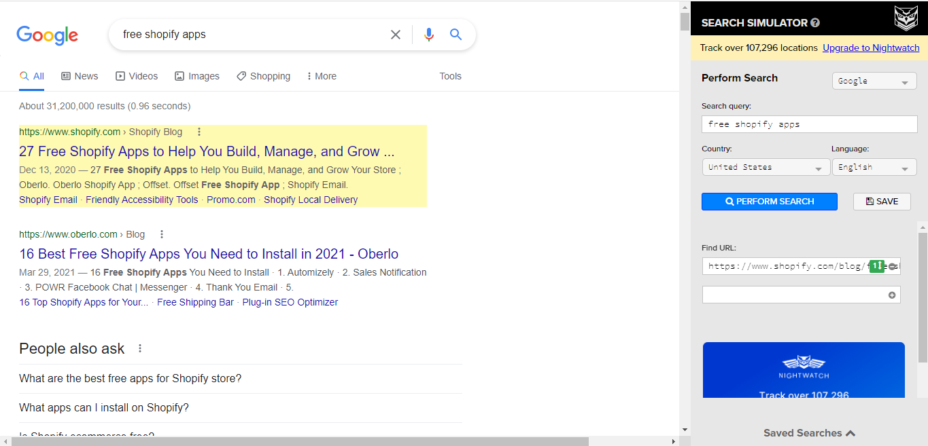
Task: Open the Oberlo blog search result
Action: coord(208,253)
